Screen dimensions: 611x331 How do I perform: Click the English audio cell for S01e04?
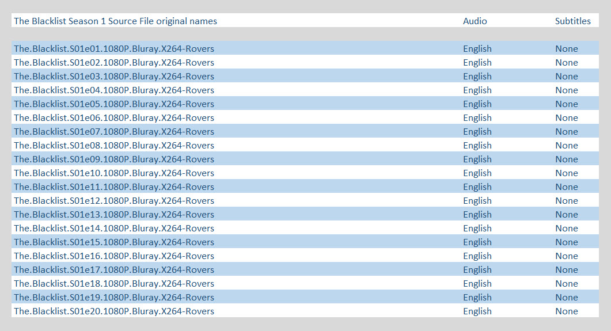(x=477, y=90)
